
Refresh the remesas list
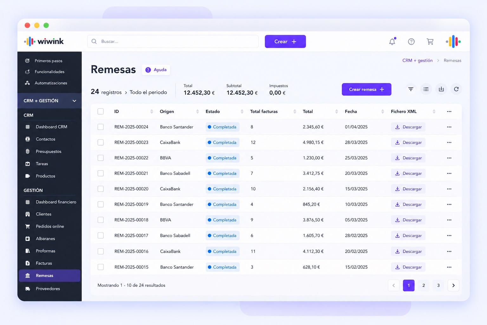456,89
